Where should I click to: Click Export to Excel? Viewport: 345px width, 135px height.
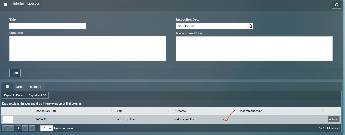[x=14, y=95]
